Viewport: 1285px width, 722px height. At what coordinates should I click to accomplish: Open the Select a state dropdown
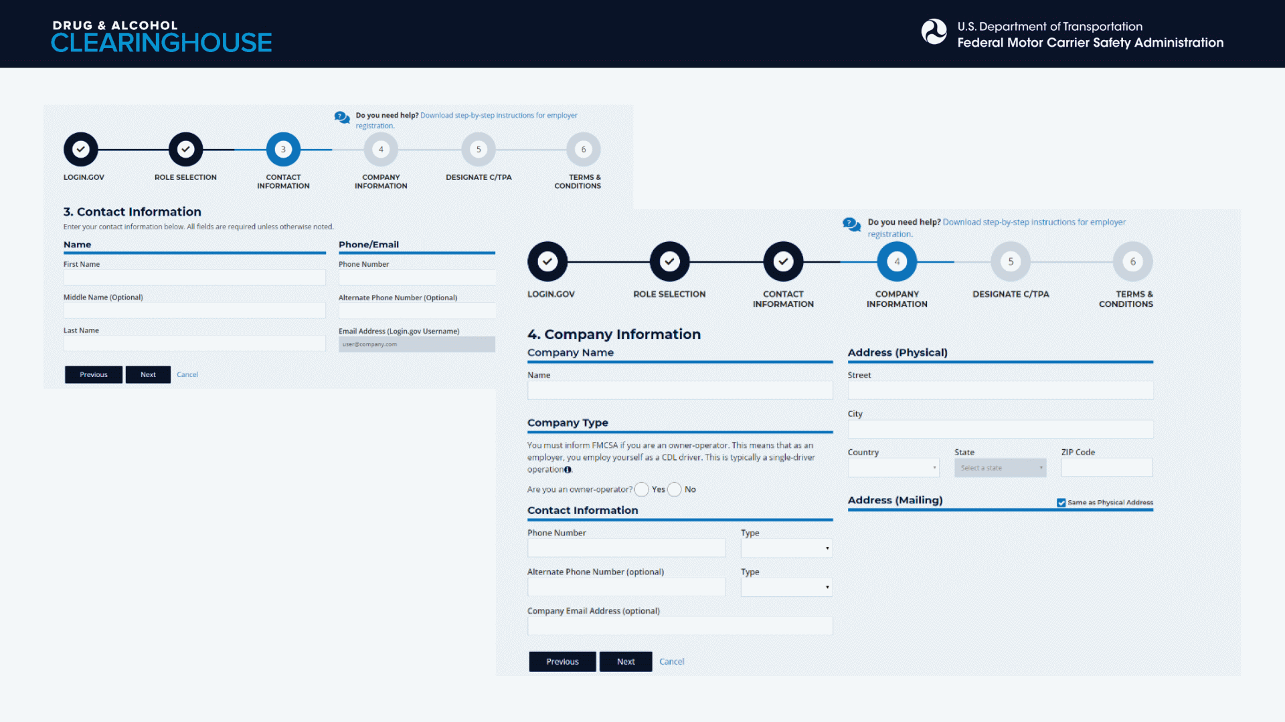[x=1000, y=467]
